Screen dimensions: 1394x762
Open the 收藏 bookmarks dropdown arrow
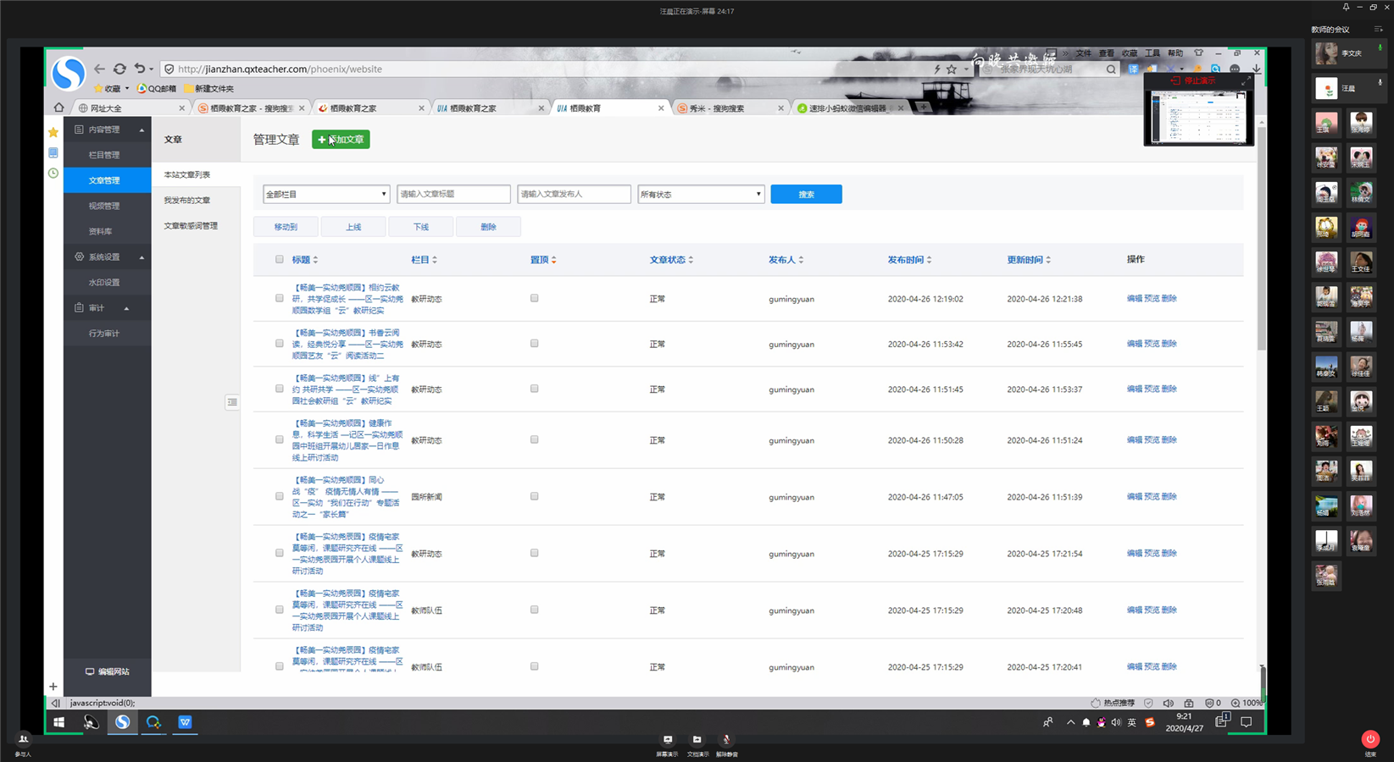click(x=127, y=88)
